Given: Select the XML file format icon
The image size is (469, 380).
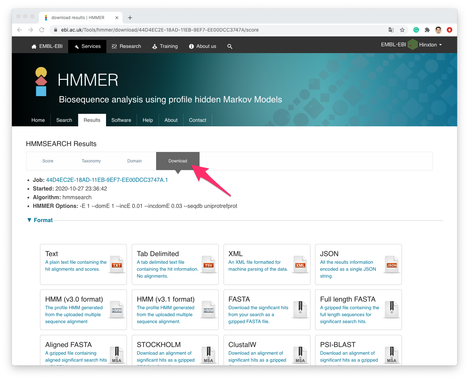Looking at the screenshot, I should 300,264.
